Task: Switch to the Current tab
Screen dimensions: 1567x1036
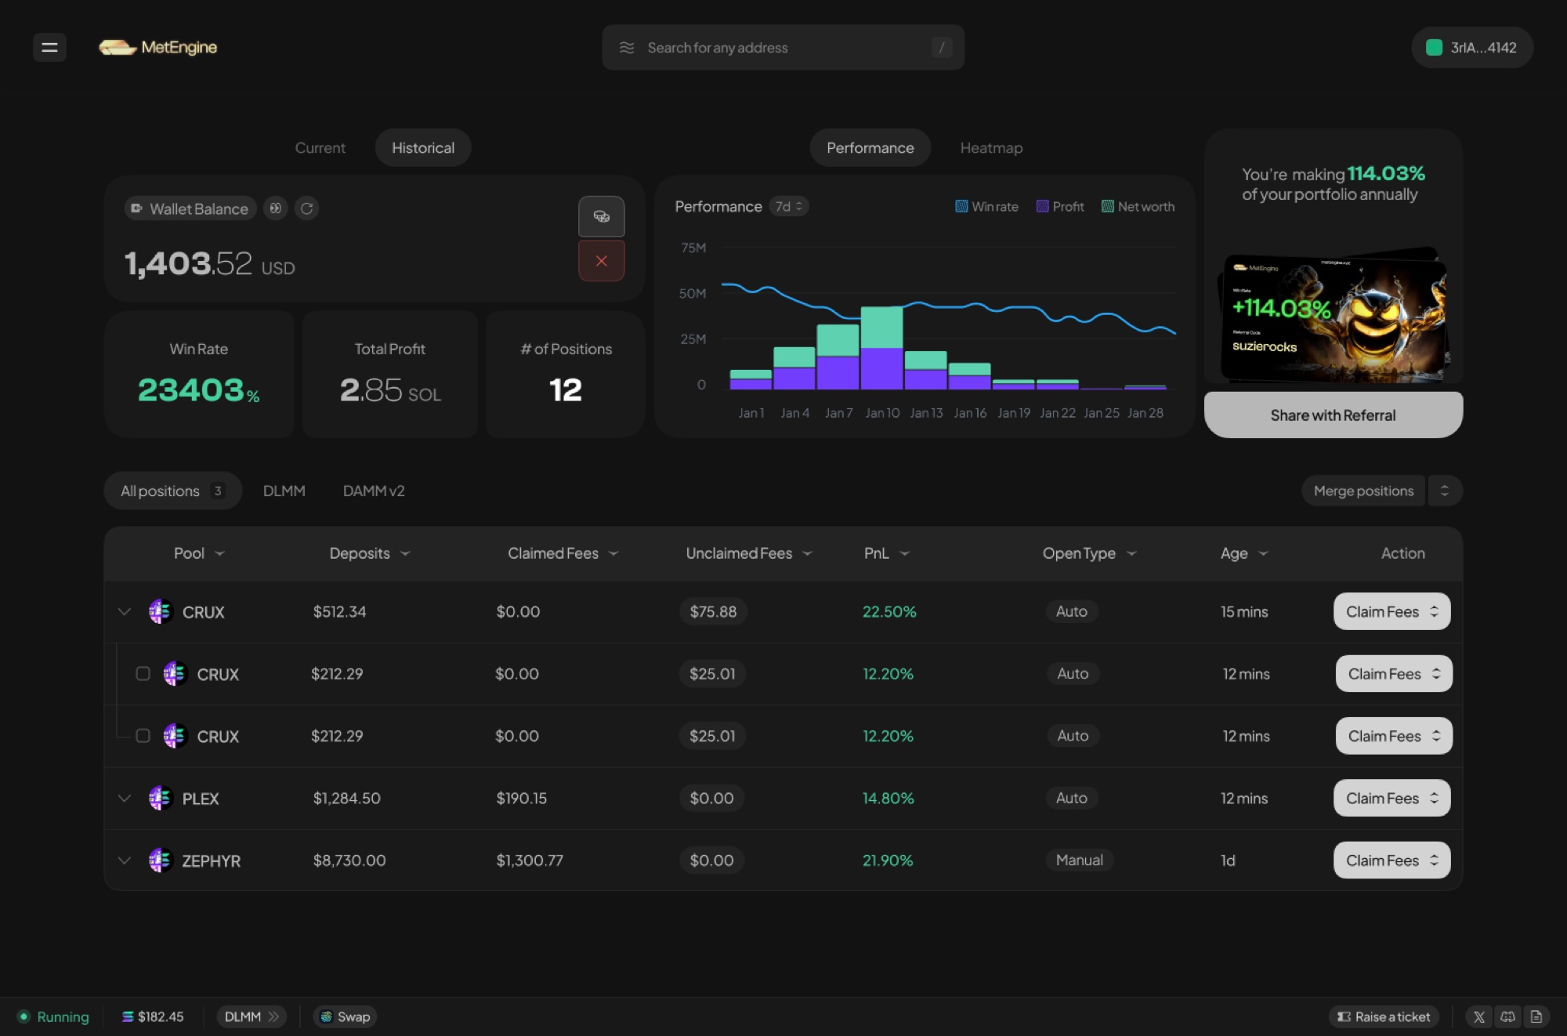Action: click(x=320, y=147)
